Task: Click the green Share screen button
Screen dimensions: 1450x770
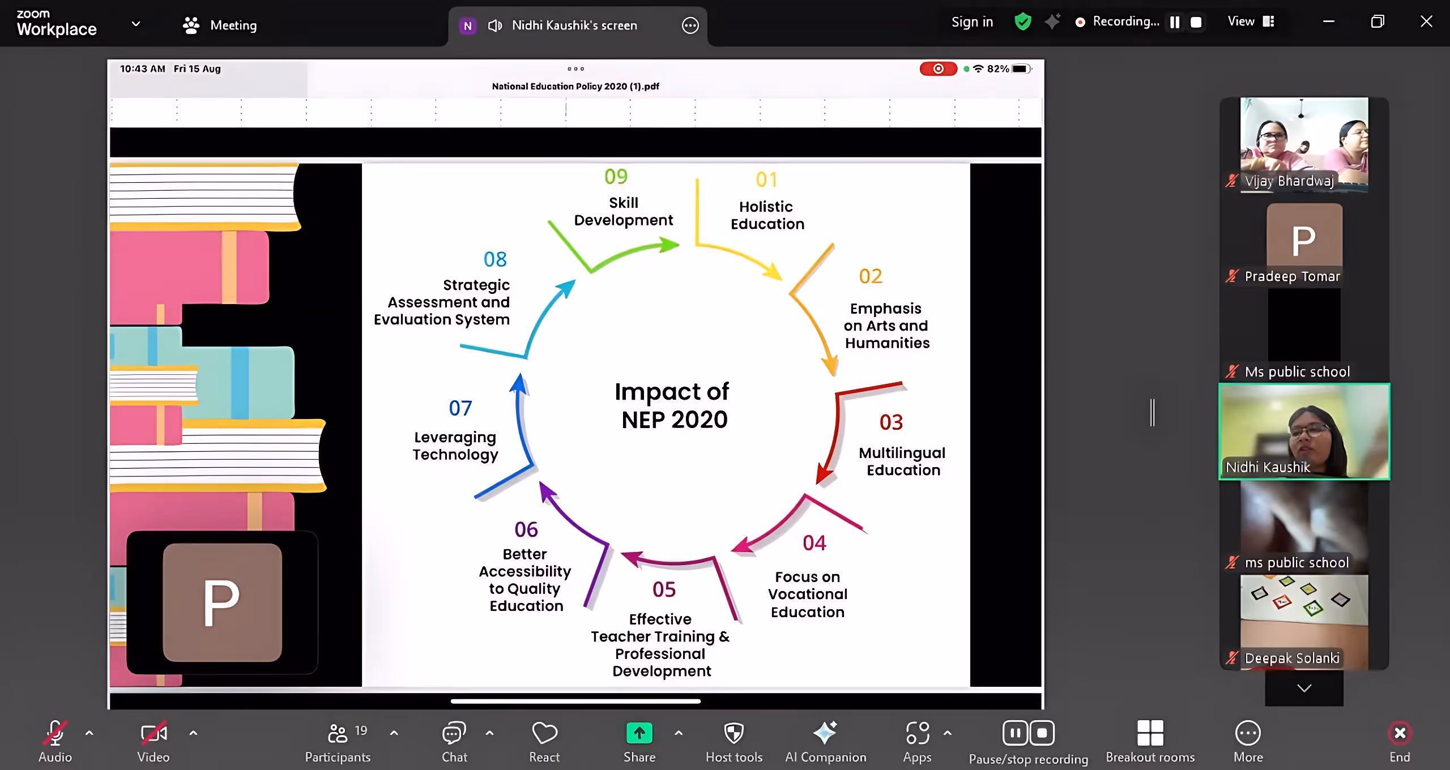Action: 639,733
